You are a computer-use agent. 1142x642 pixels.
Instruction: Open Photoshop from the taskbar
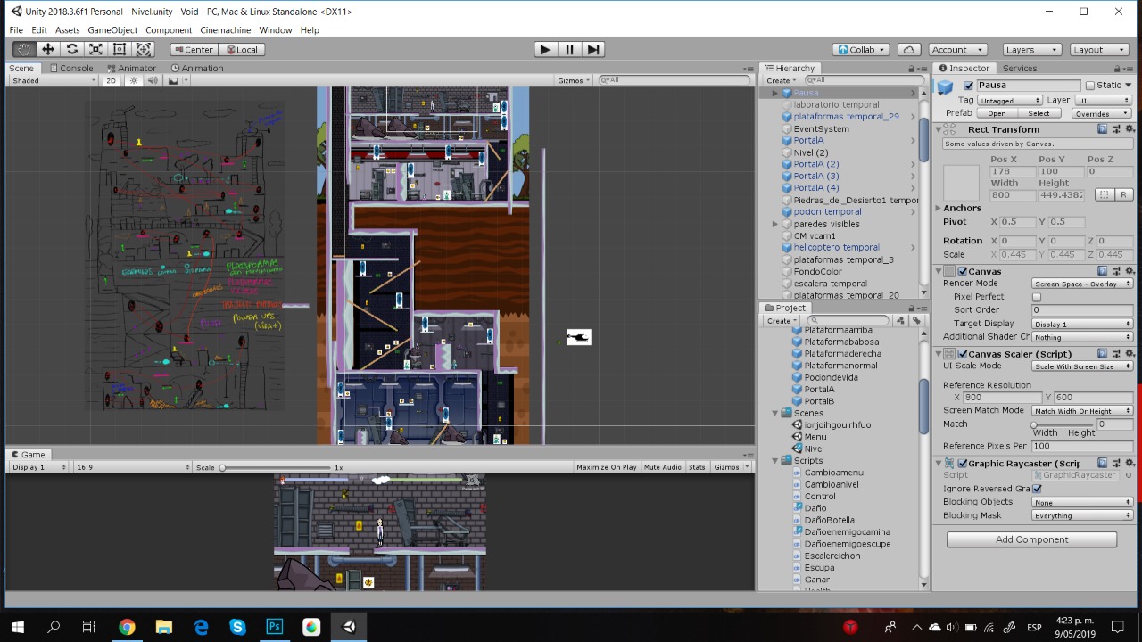pyautogui.click(x=274, y=627)
